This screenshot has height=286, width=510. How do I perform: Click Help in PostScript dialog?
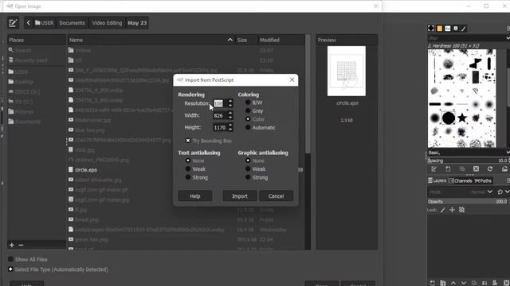[x=195, y=196]
